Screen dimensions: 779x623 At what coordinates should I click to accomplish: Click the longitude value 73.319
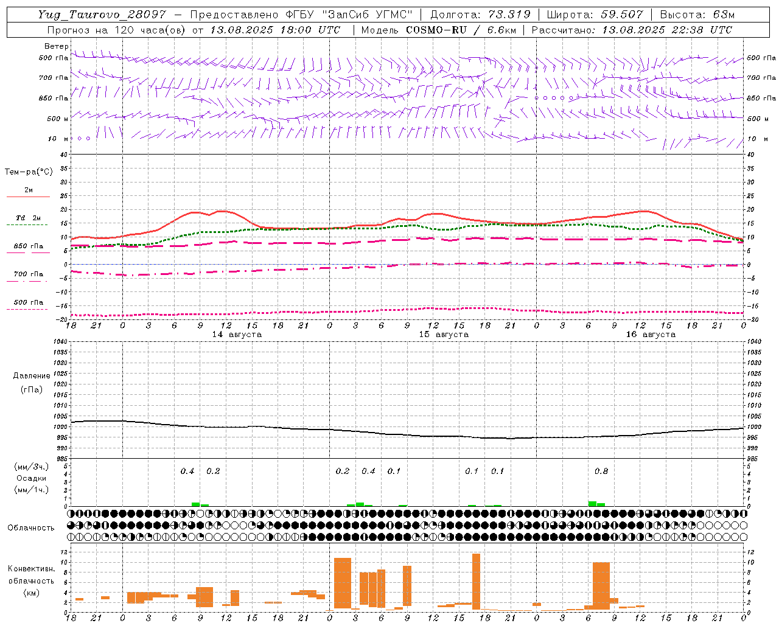509,15
